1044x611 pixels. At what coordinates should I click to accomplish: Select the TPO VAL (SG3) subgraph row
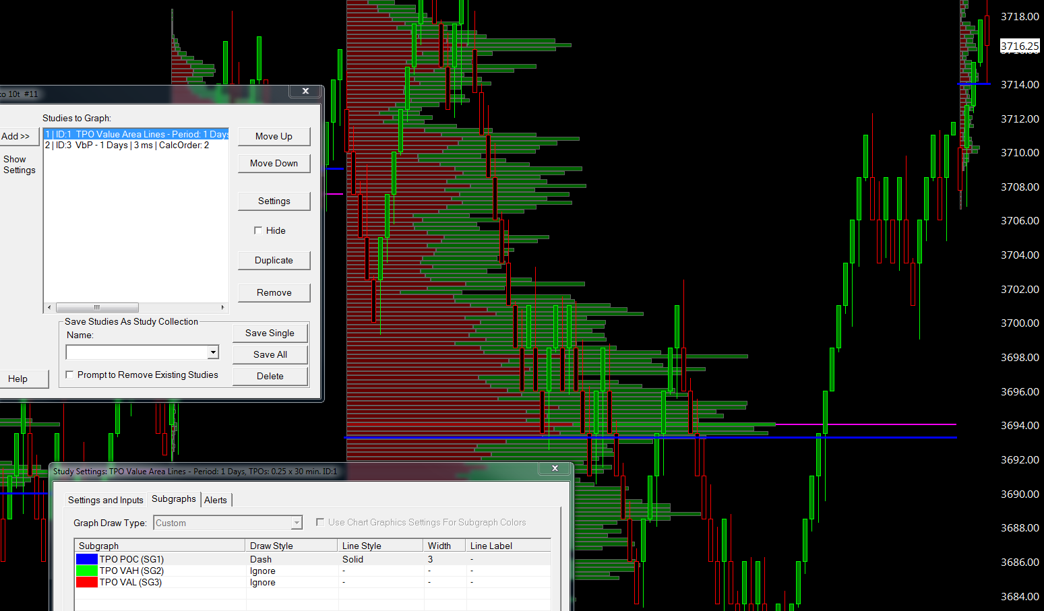(313, 582)
